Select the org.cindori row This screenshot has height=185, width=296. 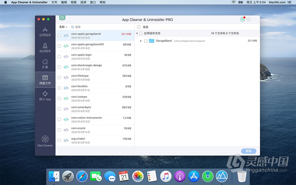95,140
